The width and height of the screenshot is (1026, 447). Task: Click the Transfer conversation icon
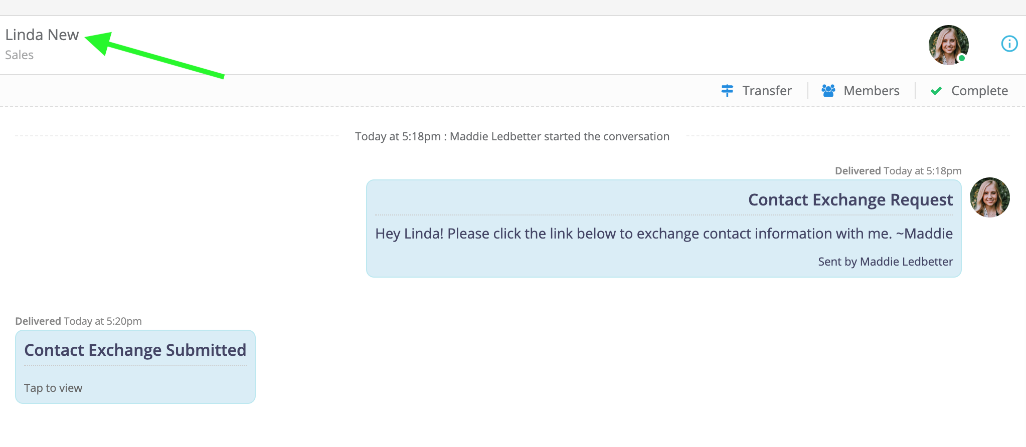[x=727, y=91]
